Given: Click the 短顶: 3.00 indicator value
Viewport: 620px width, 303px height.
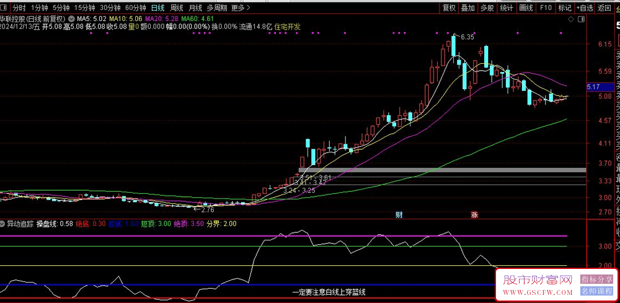Looking at the screenshot, I should pos(156,224).
